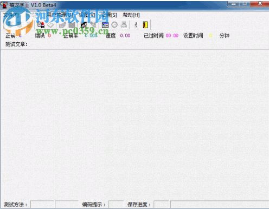Click the 编码提示 status field
Viewport: 269px width, 209px height.
[x=116, y=205]
